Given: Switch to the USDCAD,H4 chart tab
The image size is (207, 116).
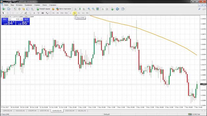Looking at the screenshot, I should pyautogui.click(x=70, y=111).
